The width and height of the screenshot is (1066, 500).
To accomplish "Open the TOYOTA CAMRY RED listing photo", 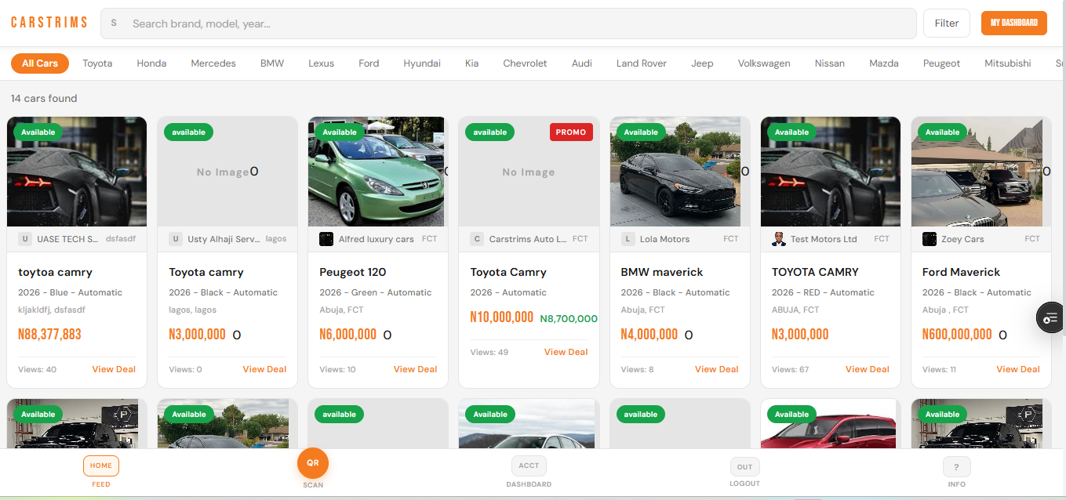I will (x=831, y=172).
